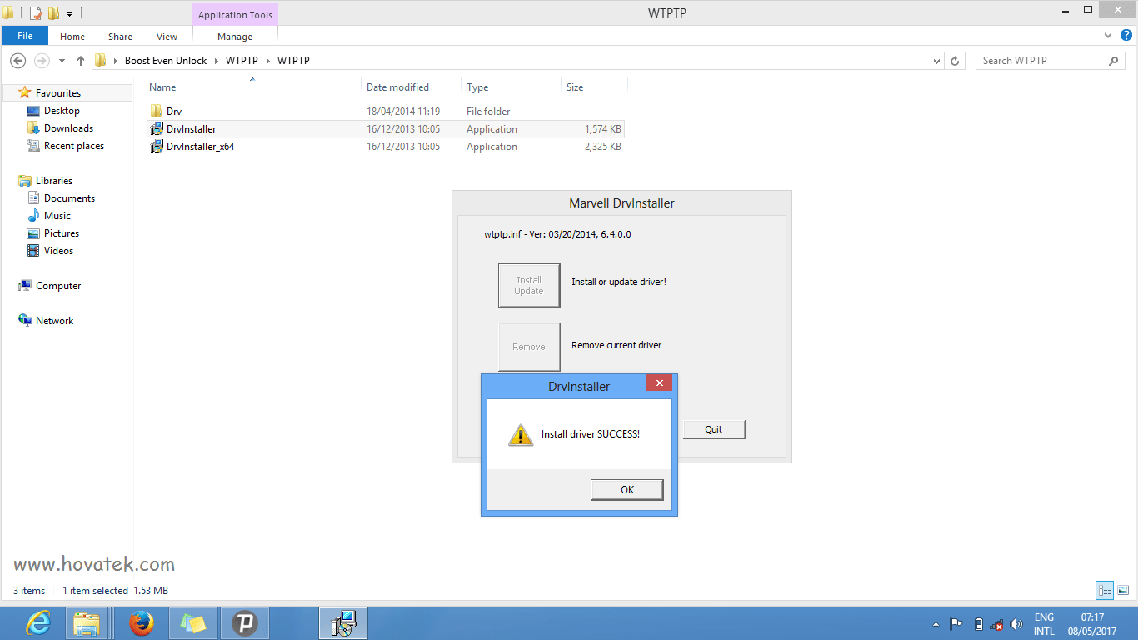
Task: Show hidden icons in the system tray
Action: click(x=935, y=623)
